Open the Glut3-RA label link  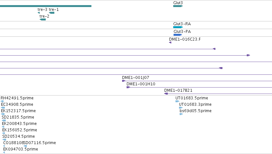182,24
